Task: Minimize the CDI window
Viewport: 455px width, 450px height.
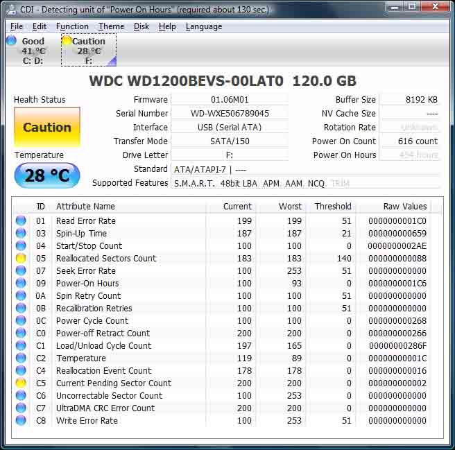Action: pyautogui.click(x=395, y=7)
